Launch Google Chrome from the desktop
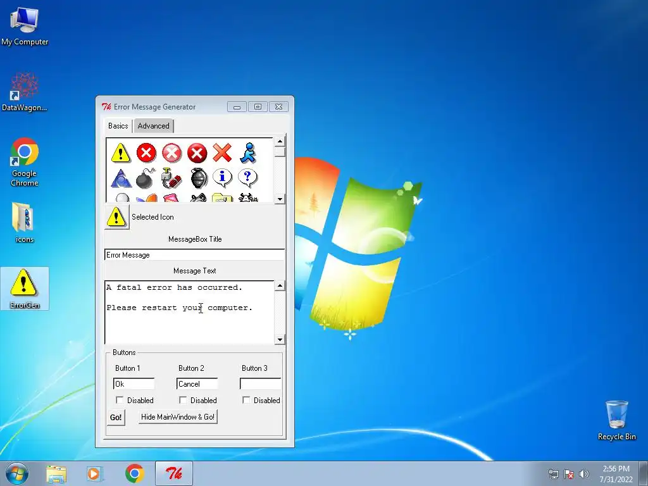This screenshot has height=486, width=648. pos(25,162)
